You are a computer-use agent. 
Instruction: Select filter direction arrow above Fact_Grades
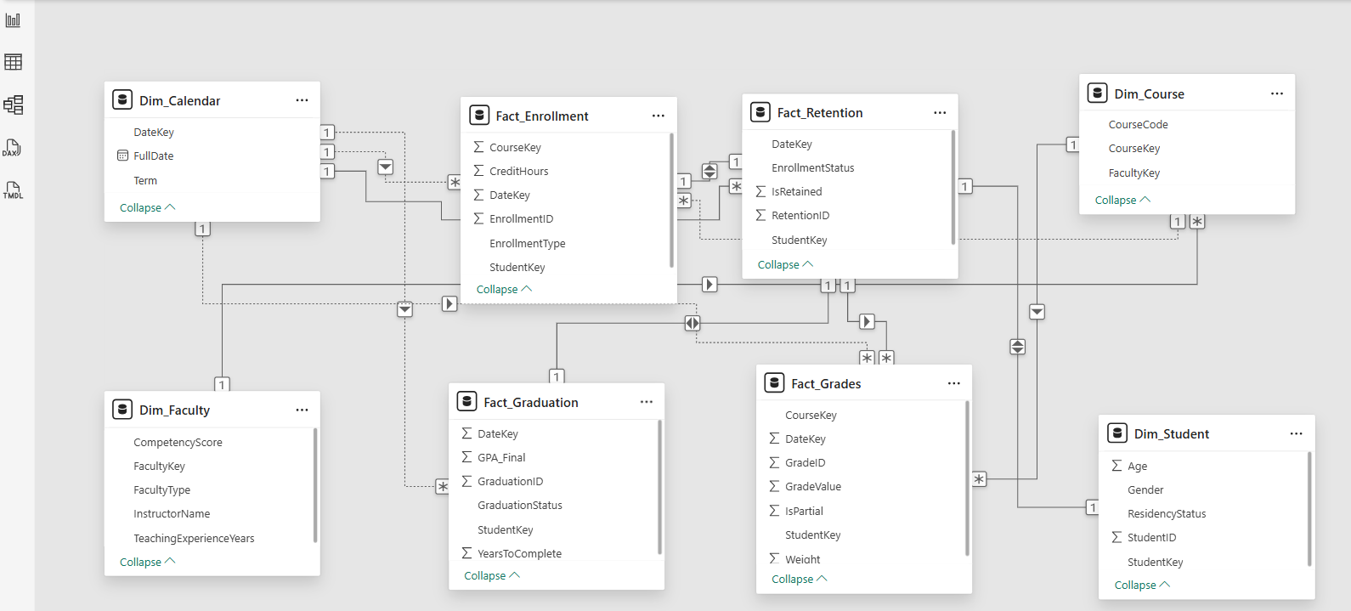pos(867,321)
